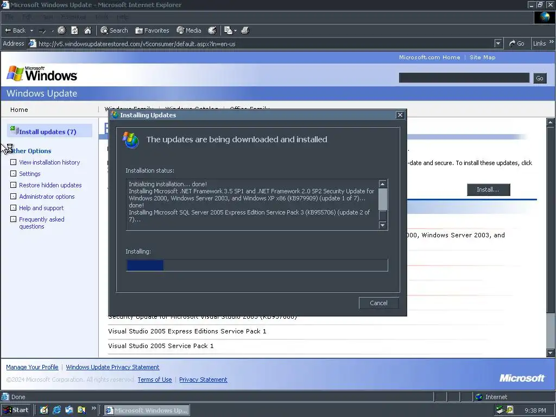Open the Favorites pane in toolbar
The image size is (556, 417).
[152, 30]
